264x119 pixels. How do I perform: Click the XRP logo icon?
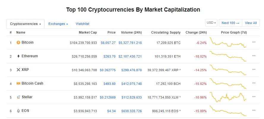pos(18,70)
